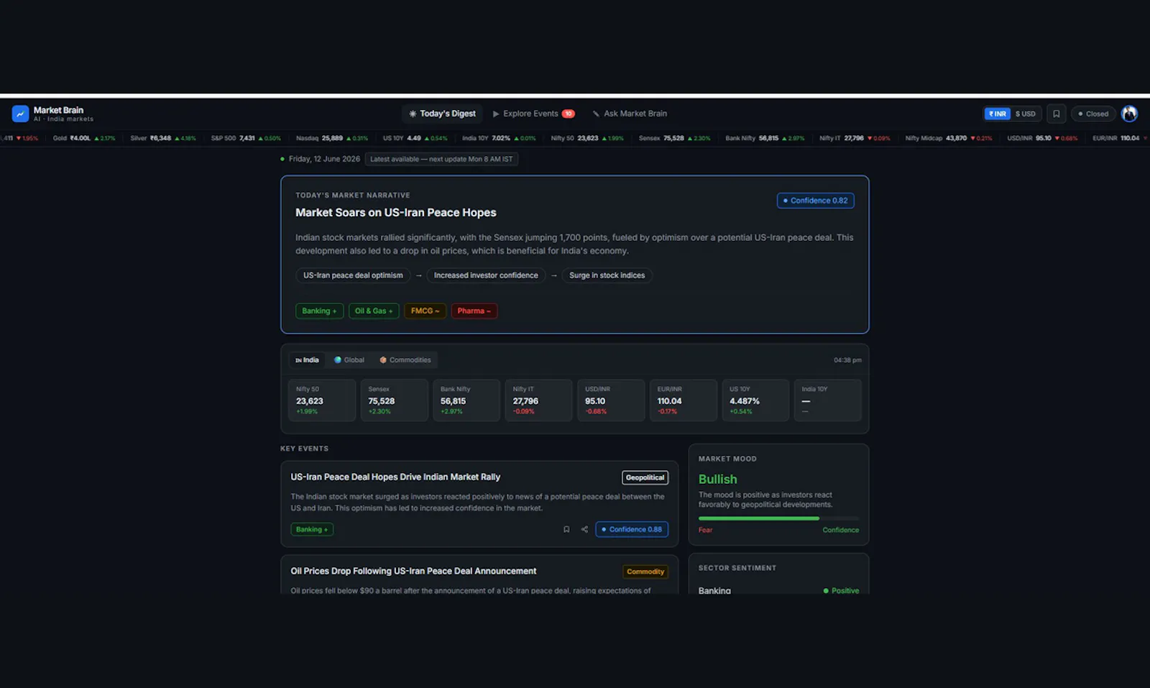Image resolution: width=1150 pixels, height=688 pixels.
Task: Open the Explore Events tab
Action: (533, 114)
